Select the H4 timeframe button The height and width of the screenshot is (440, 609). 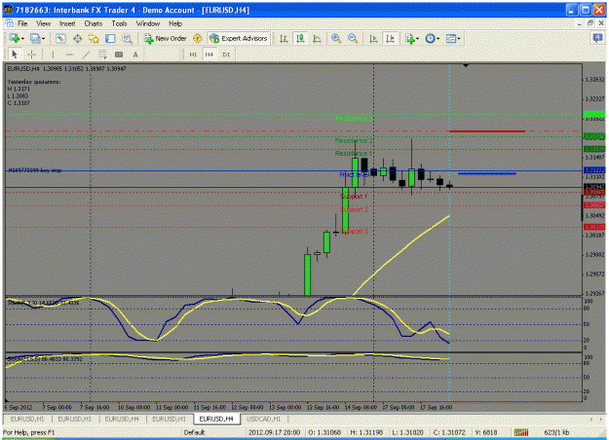click(x=209, y=55)
